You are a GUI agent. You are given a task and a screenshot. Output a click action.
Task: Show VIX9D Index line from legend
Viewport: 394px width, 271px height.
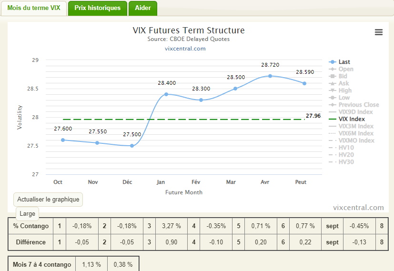point(355,112)
